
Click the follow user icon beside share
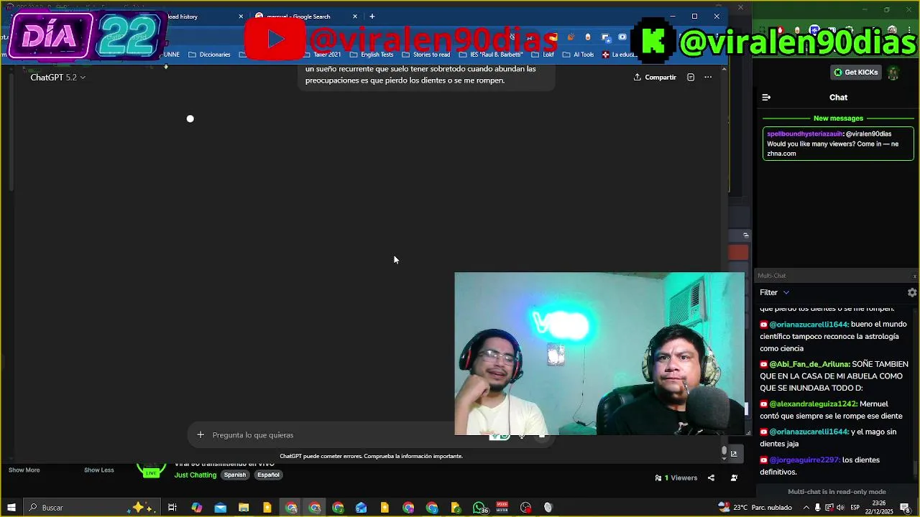pyautogui.click(x=734, y=478)
